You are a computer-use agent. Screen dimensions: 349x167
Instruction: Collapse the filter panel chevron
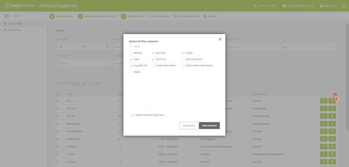coord(337,30)
